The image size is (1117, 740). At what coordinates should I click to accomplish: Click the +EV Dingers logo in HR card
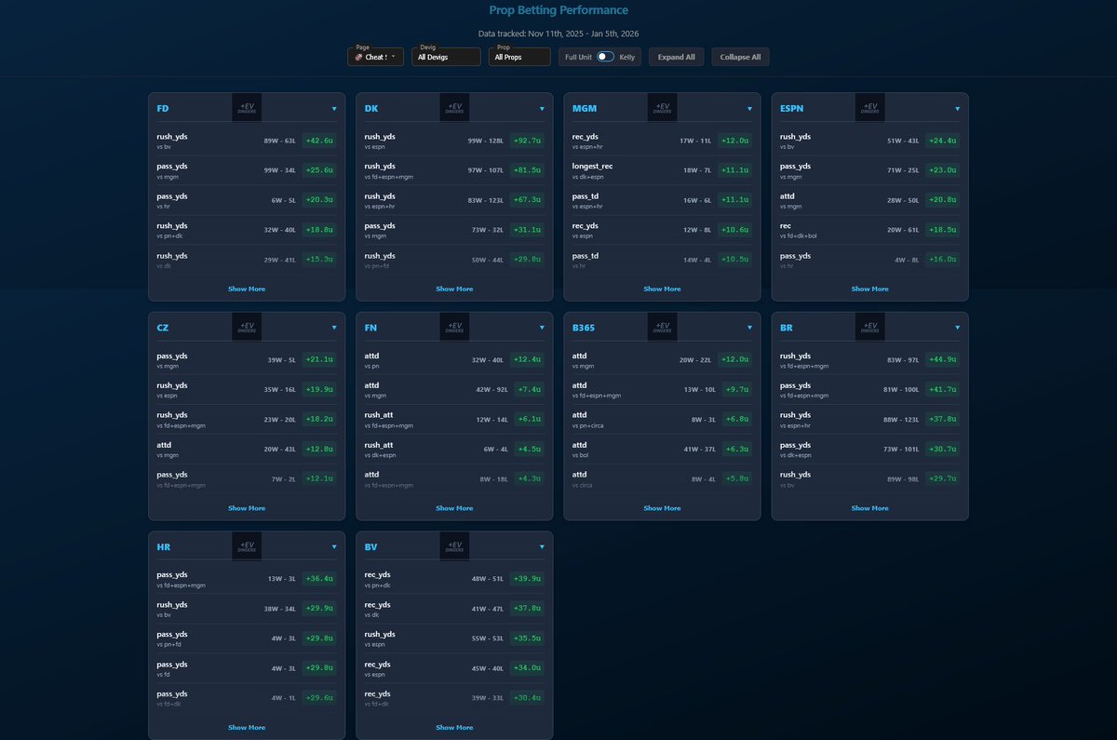[x=247, y=546]
